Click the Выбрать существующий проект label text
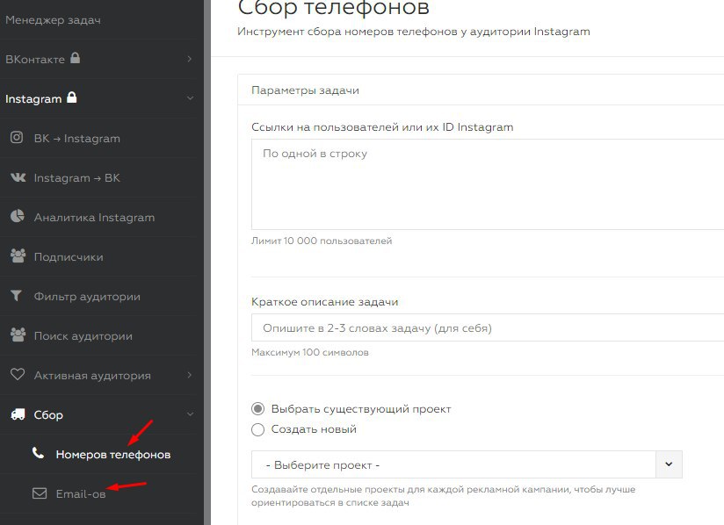This screenshot has height=525, width=724. [x=361, y=409]
